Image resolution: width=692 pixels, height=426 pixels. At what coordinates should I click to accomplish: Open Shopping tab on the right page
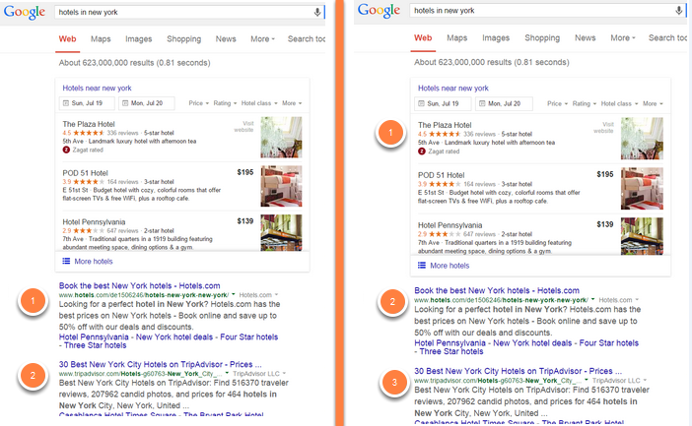coord(542,38)
